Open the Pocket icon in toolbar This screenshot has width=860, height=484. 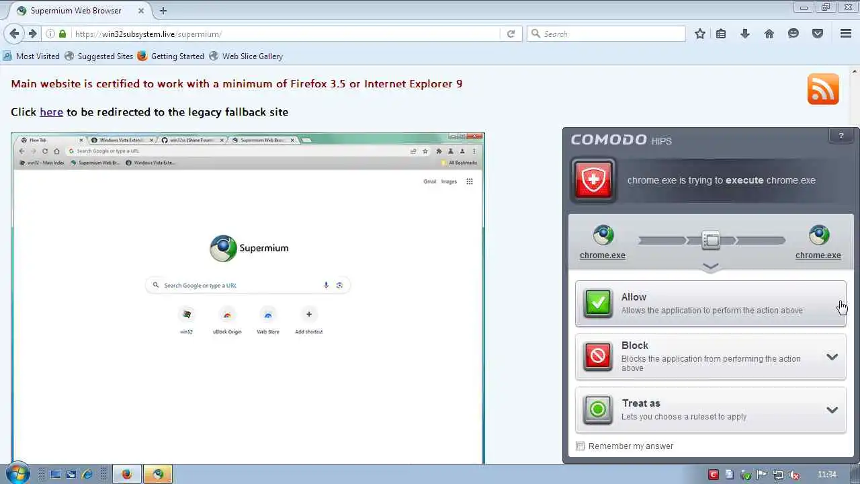818,34
